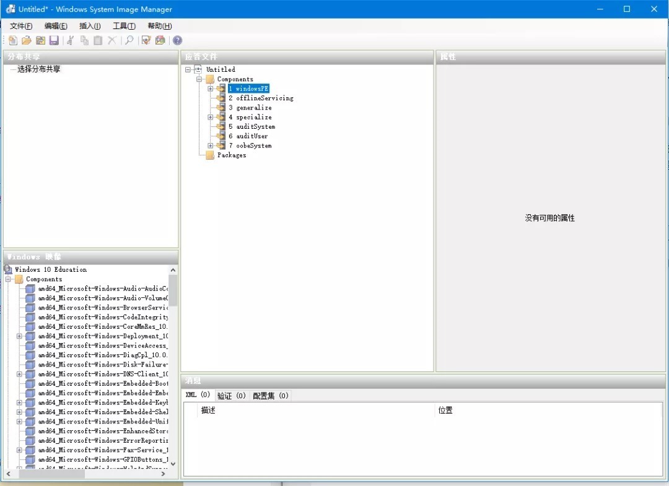Click the oobeSystem pass icon
Screen dimensions: 669x486
[x=221, y=145]
